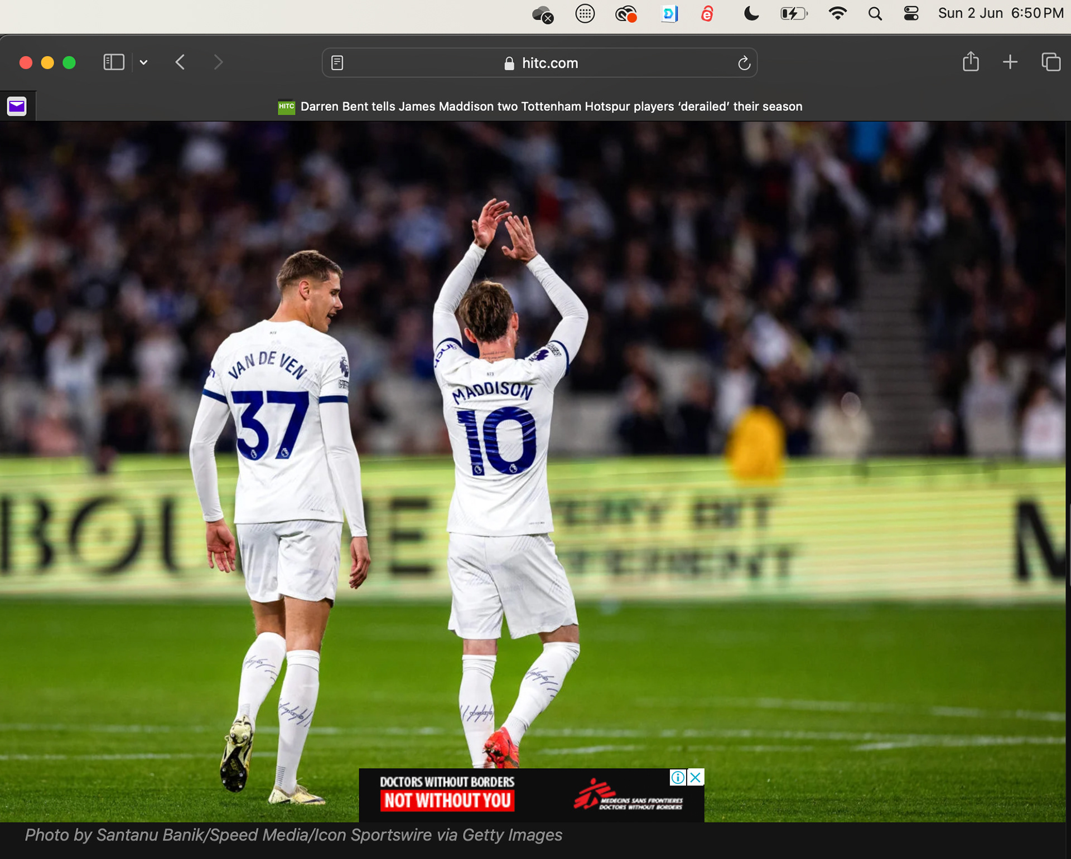
Task: Open ad info icon
Action: pos(678,777)
